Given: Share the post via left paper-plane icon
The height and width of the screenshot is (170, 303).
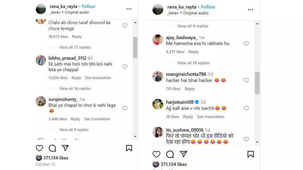Looking at the screenshot, I should point(65,148).
